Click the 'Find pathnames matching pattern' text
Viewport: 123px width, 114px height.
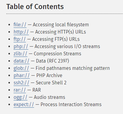(73, 68)
